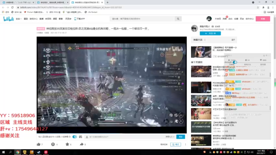The image size is (276, 155).
Task: Open Life Restart bookmark
Action: (91, 12)
